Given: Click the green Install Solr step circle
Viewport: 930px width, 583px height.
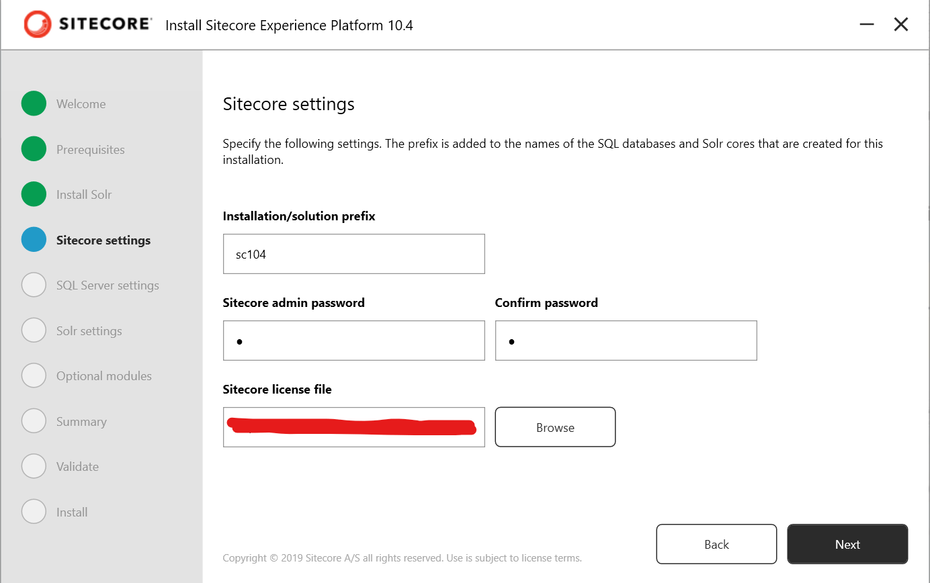Looking at the screenshot, I should [34, 194].
